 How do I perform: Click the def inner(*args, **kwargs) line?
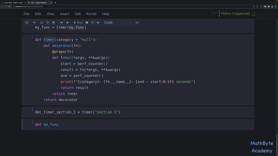point(81,58)
